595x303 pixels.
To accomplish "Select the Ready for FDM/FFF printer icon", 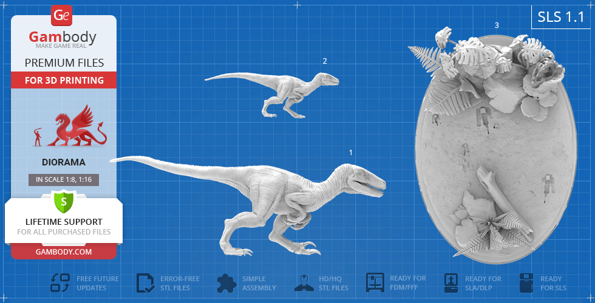I will (x=375, y=283).
